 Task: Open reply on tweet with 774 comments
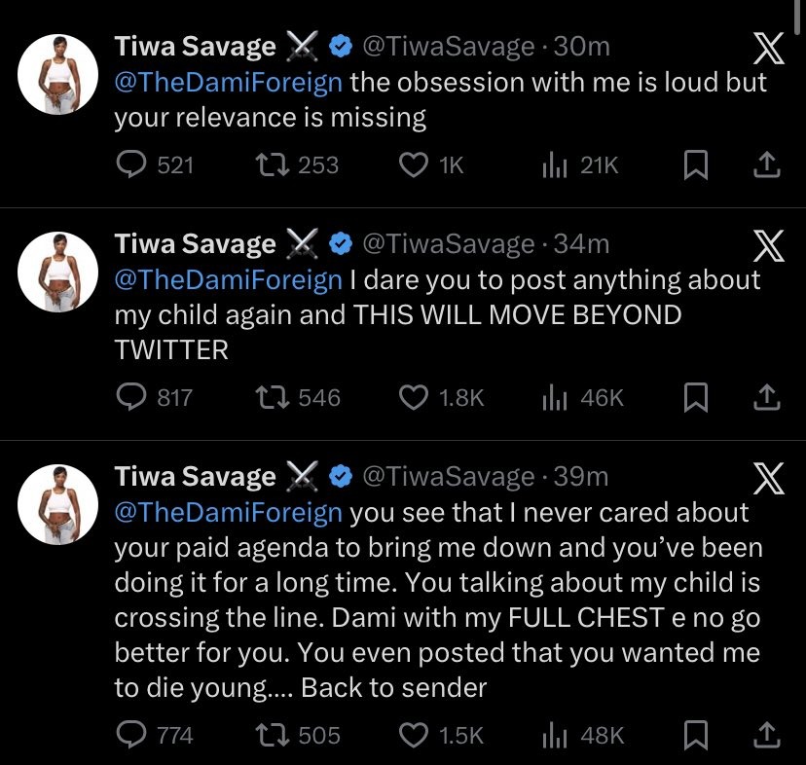pos(130,736)
